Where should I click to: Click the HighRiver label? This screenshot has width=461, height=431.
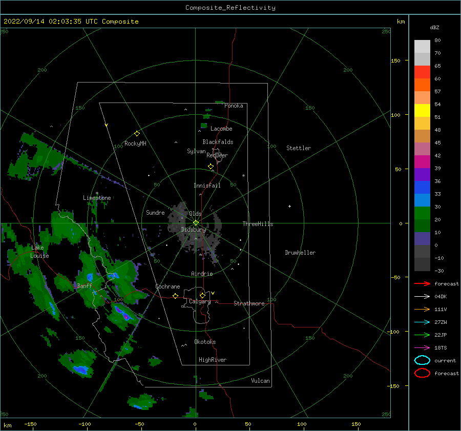coord(213,360)
